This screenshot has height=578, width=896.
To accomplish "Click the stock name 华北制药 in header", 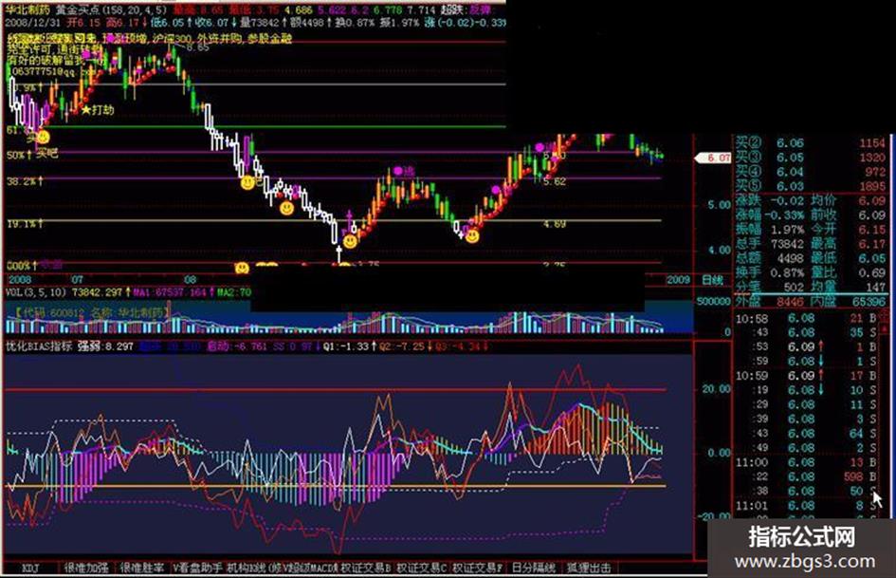I will [x=27, y=9].
